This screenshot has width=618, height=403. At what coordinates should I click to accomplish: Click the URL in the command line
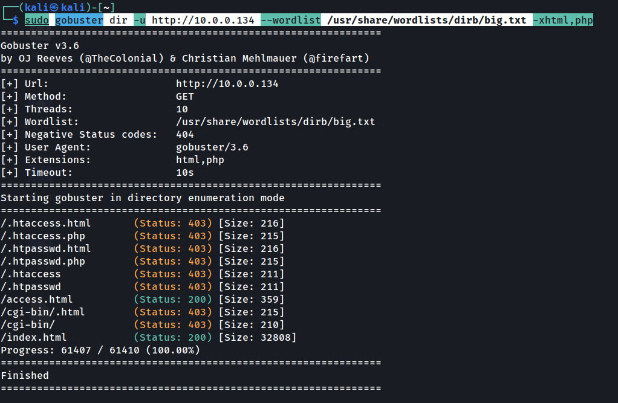click(x=203, y=21)
